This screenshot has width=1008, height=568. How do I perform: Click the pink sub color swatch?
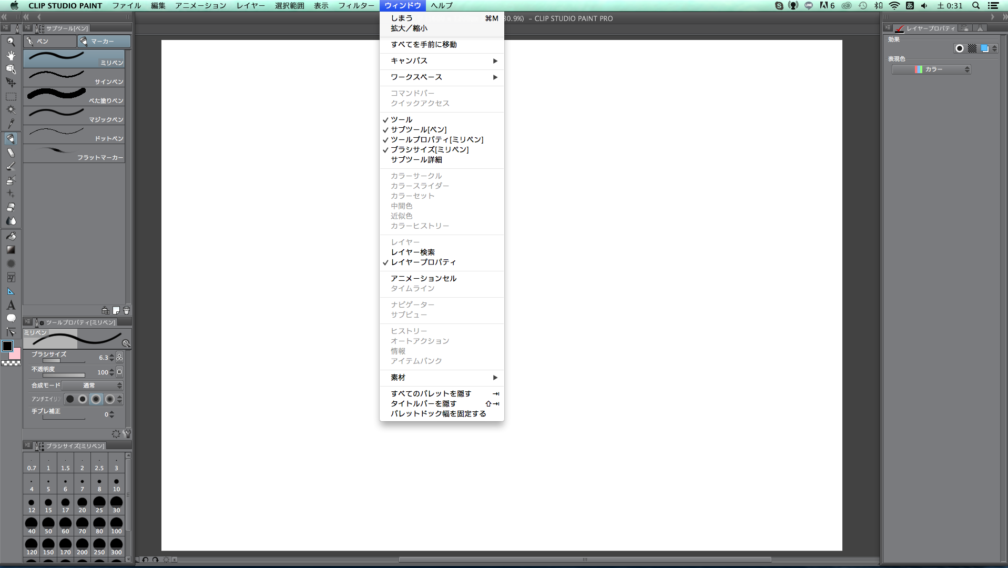pyautogui.click(x=16, y=354)
